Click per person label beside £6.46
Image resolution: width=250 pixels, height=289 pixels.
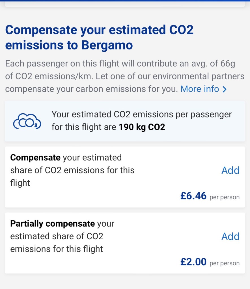[225, 197]
